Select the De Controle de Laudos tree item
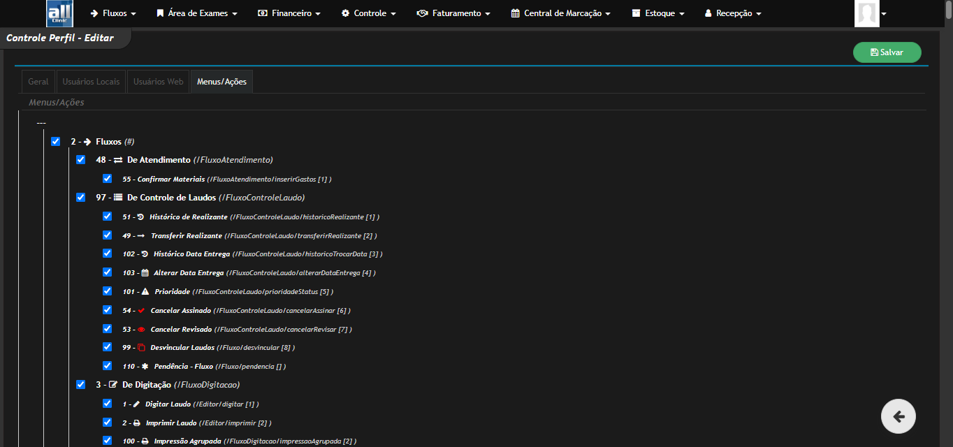Viewport: 953px width, 447px height. click(172, 198)
